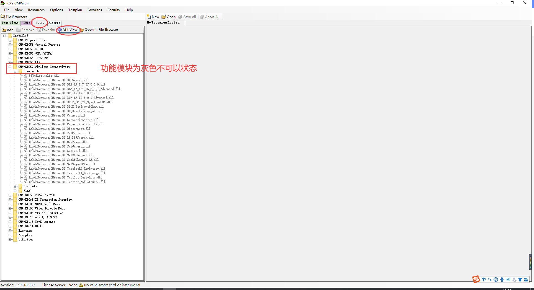Collapse the Bluetooth folder
Image resolution: width=534 pixels, height=290 pixels.
15,71
